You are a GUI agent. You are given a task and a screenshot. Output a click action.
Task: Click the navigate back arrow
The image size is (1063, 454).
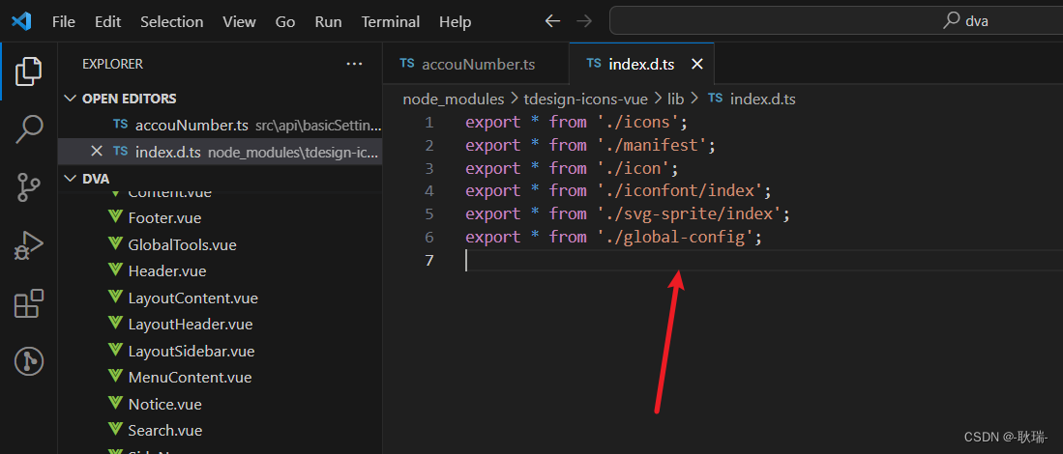click(552, 21)
